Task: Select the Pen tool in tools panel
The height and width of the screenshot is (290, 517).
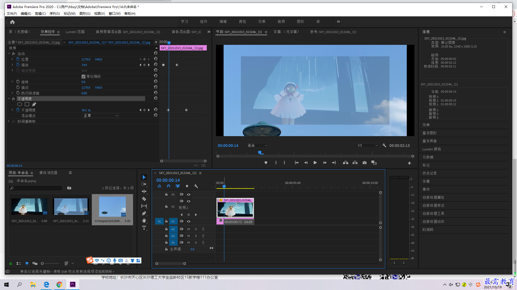Action: coord(144,213)
